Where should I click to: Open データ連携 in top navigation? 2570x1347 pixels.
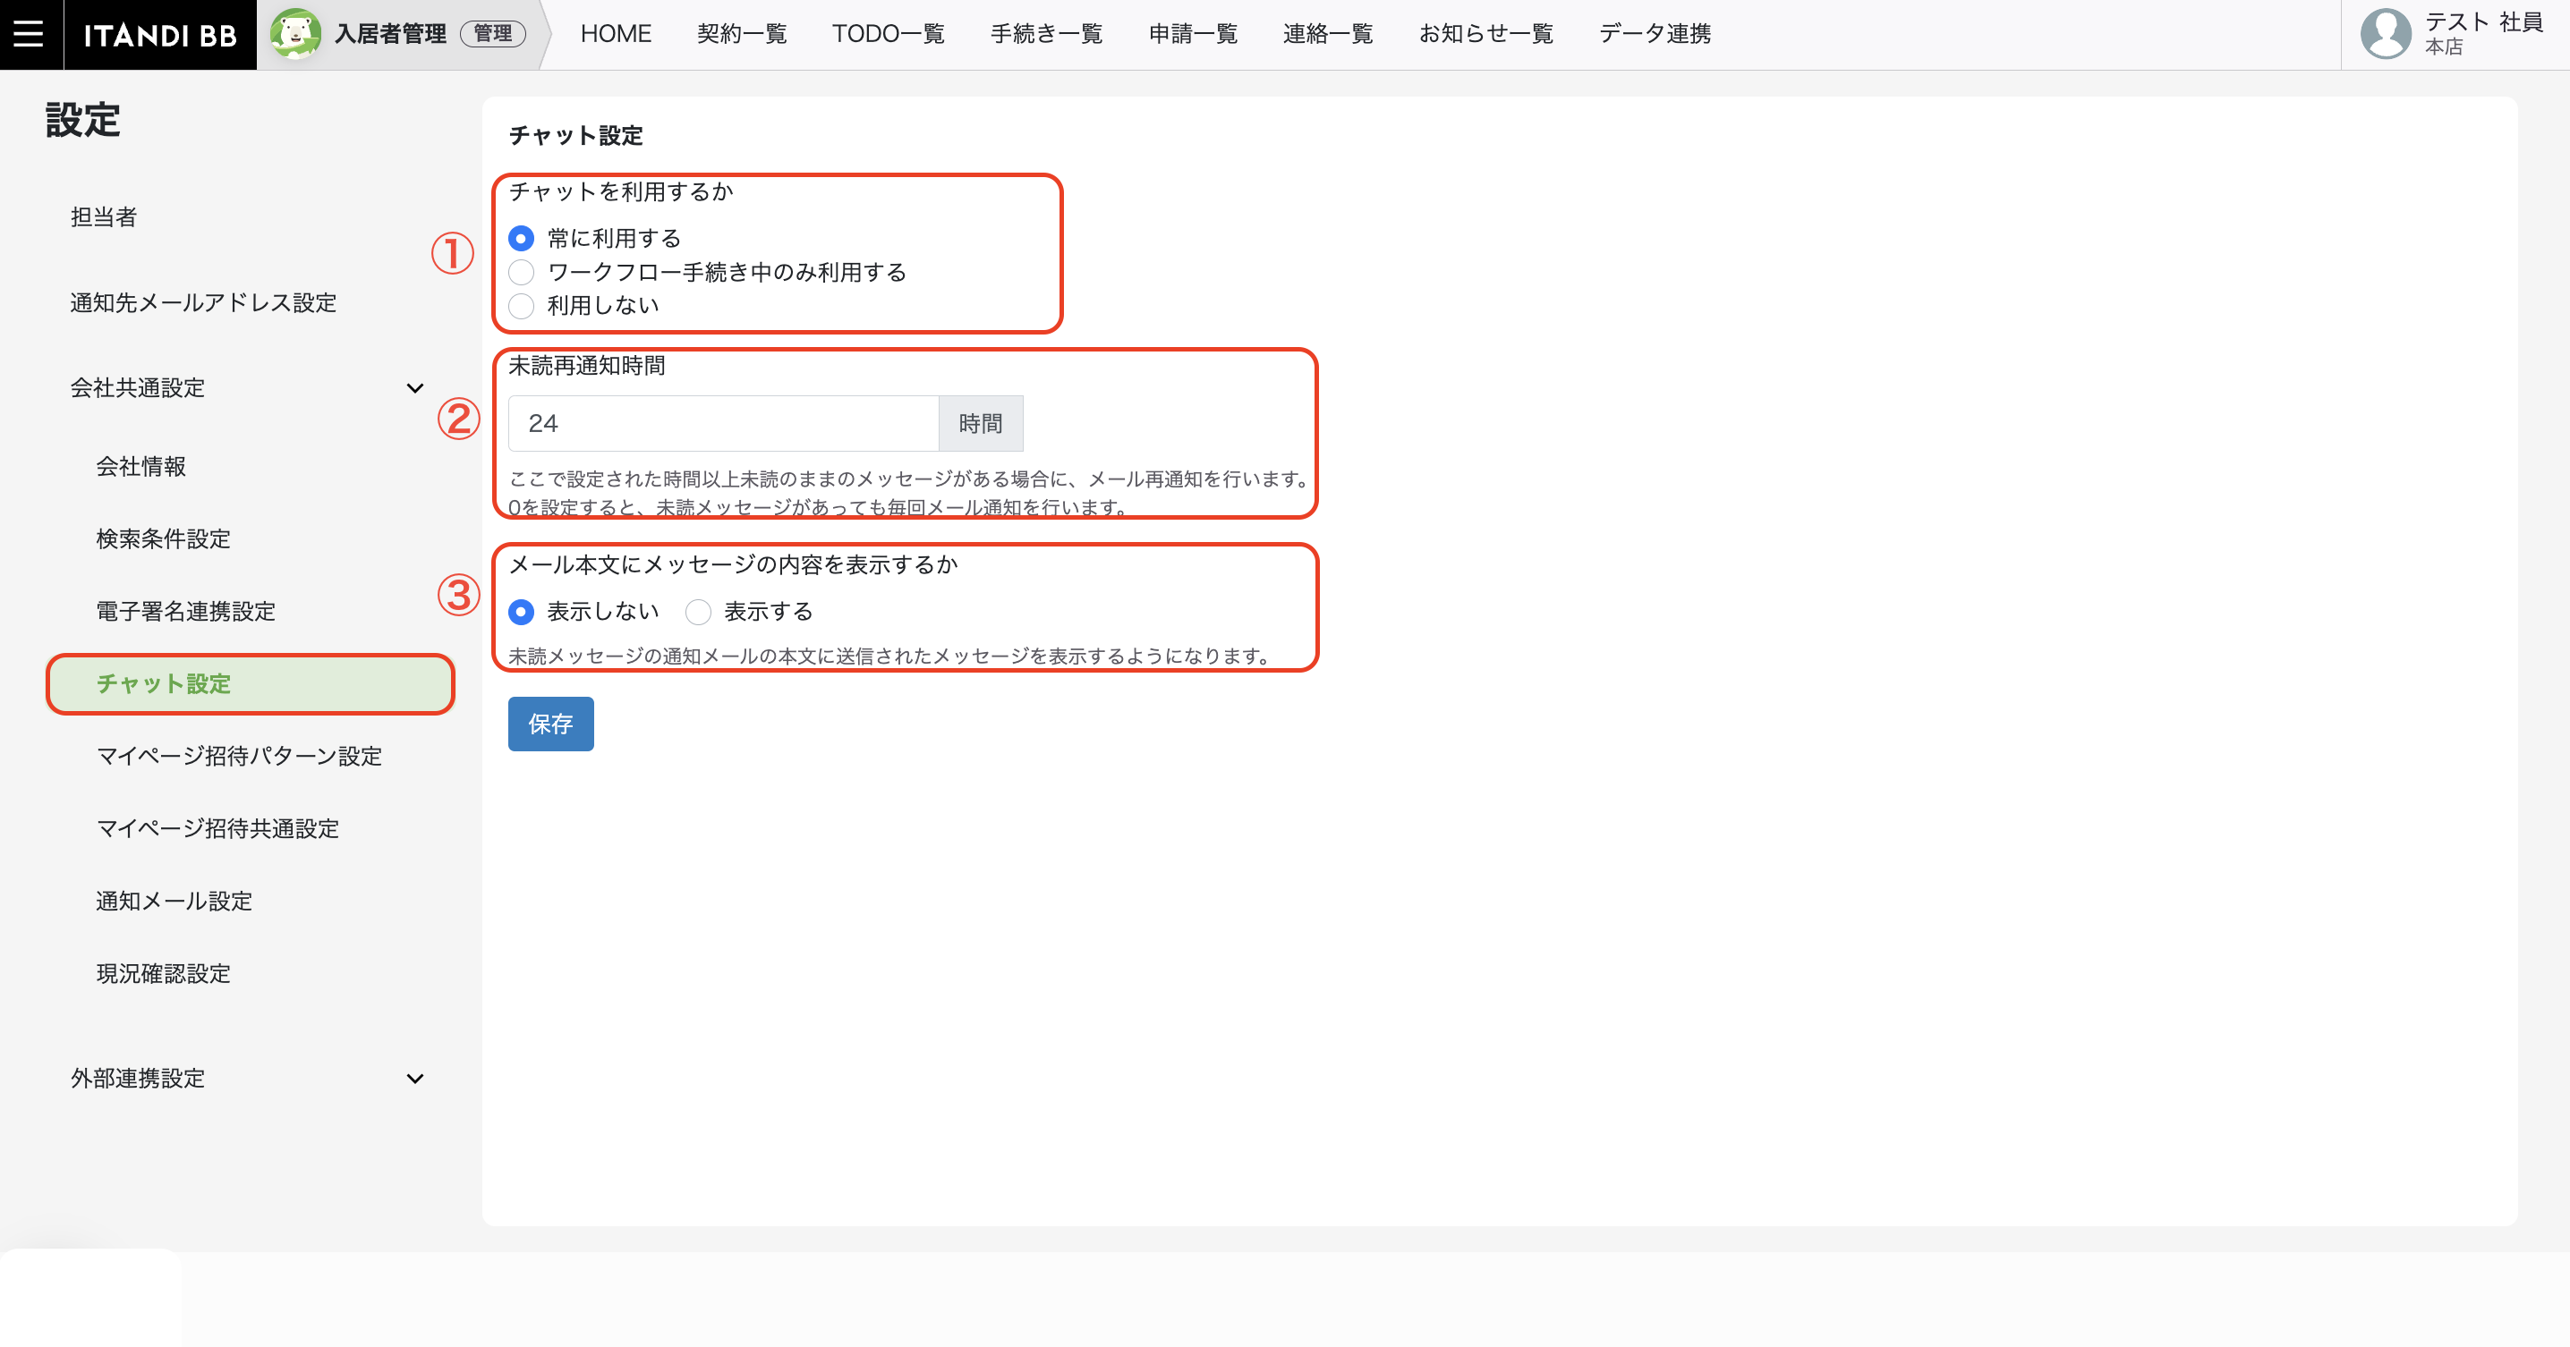coord(1655,34)
